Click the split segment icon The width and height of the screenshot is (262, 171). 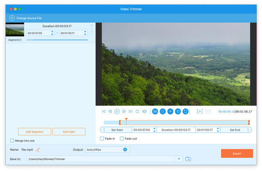(x=155, y=111)
